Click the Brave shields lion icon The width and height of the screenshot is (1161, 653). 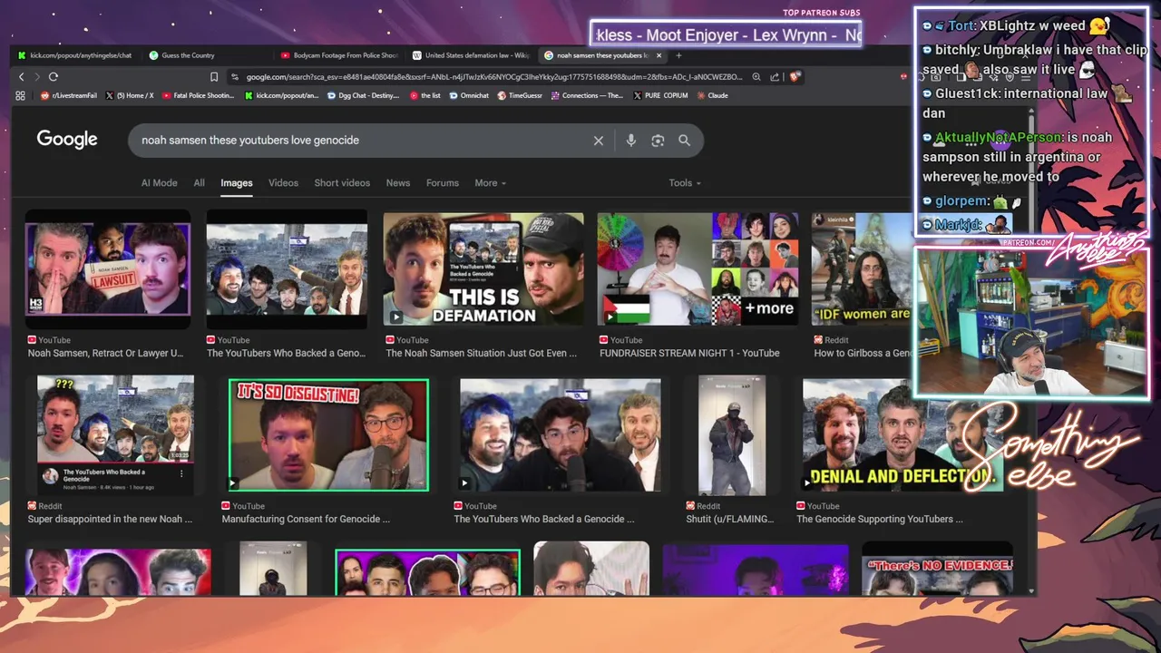(796, 77)
